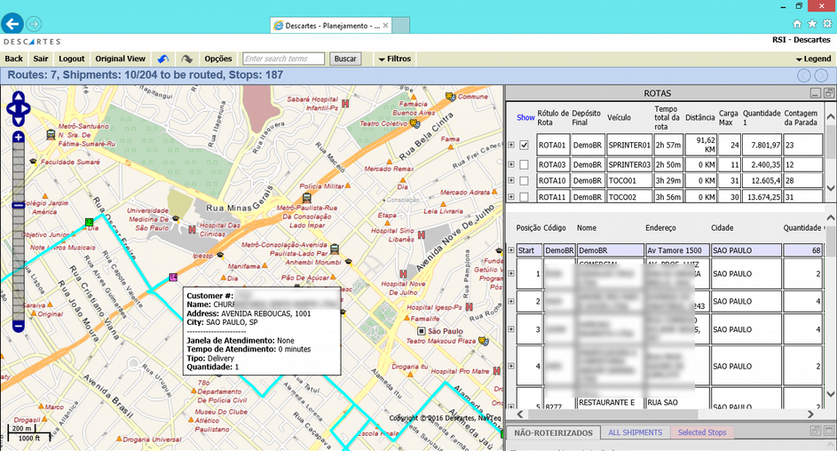Click the map zoom level slider bar
The height and width of the screenshot is (451, 837).
click(18, 231)
